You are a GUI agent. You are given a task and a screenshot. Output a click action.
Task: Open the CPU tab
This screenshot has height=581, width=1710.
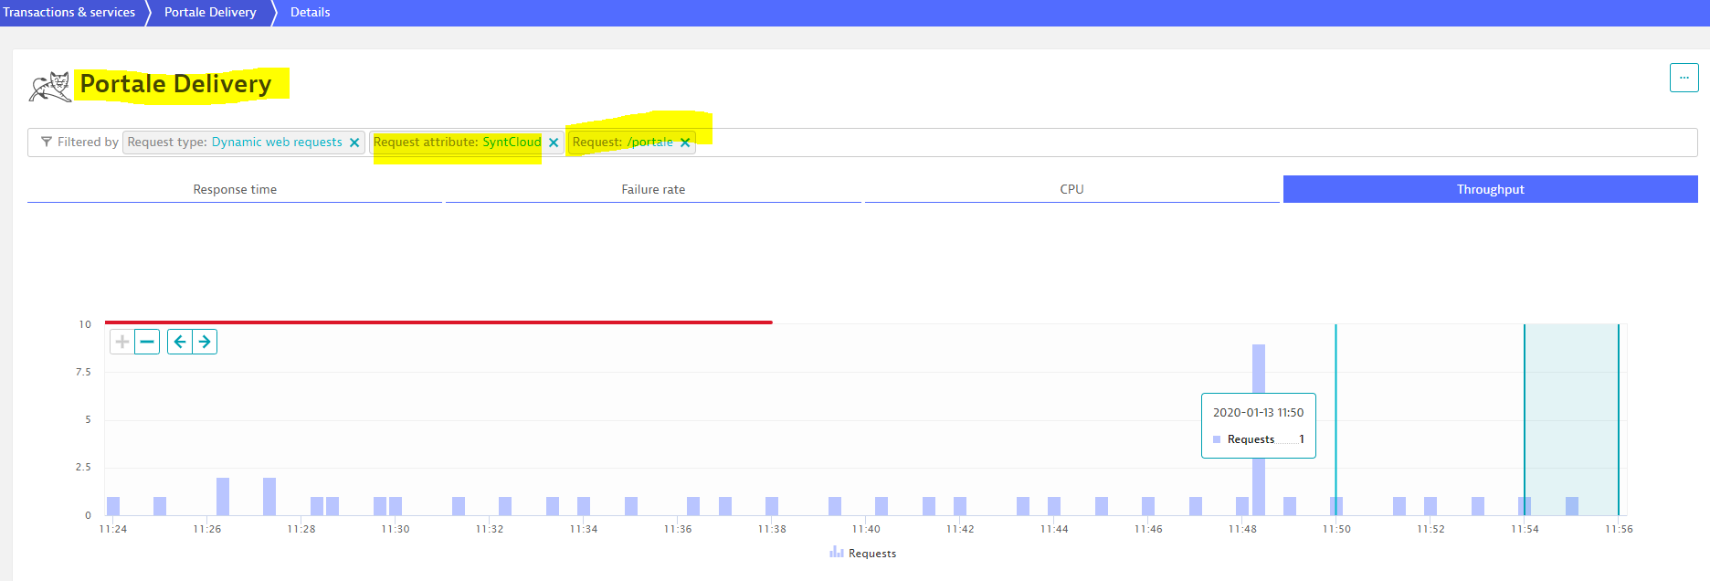1071,189
